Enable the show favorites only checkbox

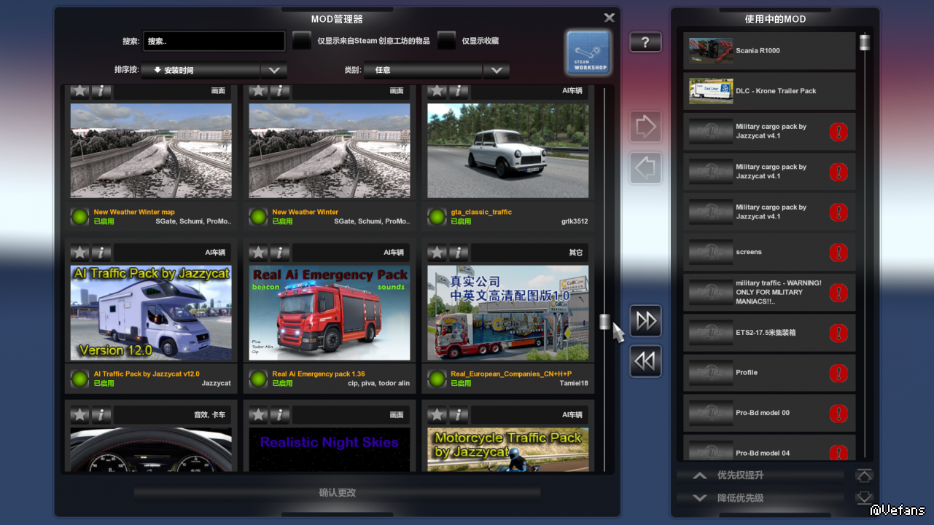[x=446, y=41]
